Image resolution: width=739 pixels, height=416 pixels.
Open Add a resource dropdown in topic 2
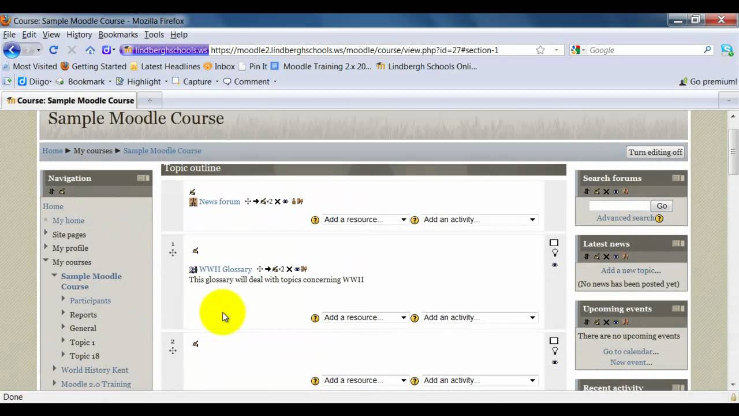coord(365,380)
